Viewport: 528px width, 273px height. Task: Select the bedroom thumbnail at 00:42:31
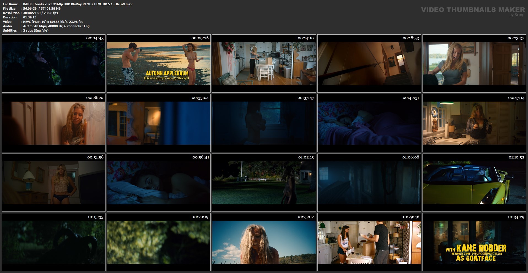point(369,123)
